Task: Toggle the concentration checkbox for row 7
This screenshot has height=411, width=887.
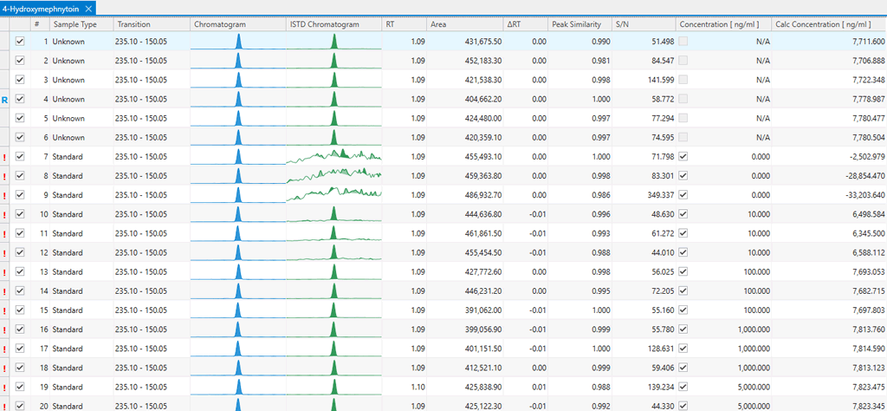Action: point(683,156)
